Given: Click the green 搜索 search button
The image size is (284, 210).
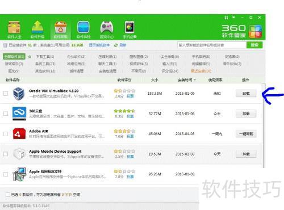Looking at the screenshot, I should (254, 45).
